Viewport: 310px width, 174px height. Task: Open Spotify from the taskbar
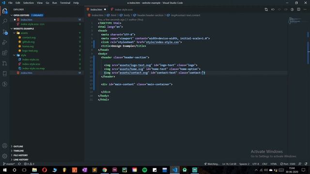point(144,170)
